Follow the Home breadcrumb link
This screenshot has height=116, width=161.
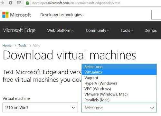(x=7, y=46)
